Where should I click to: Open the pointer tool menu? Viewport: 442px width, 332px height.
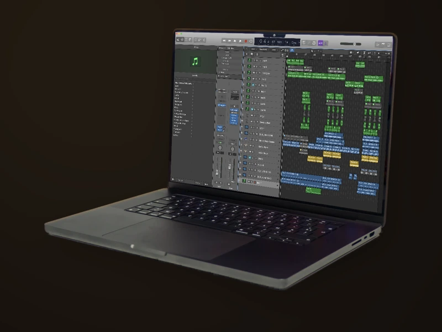tap(312, 51)
